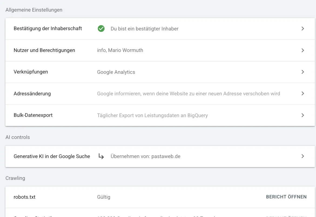Click the 'Allgemeine Einstellungen' section heading
This screenshot has height=217, width=316.
pos(34,10)
